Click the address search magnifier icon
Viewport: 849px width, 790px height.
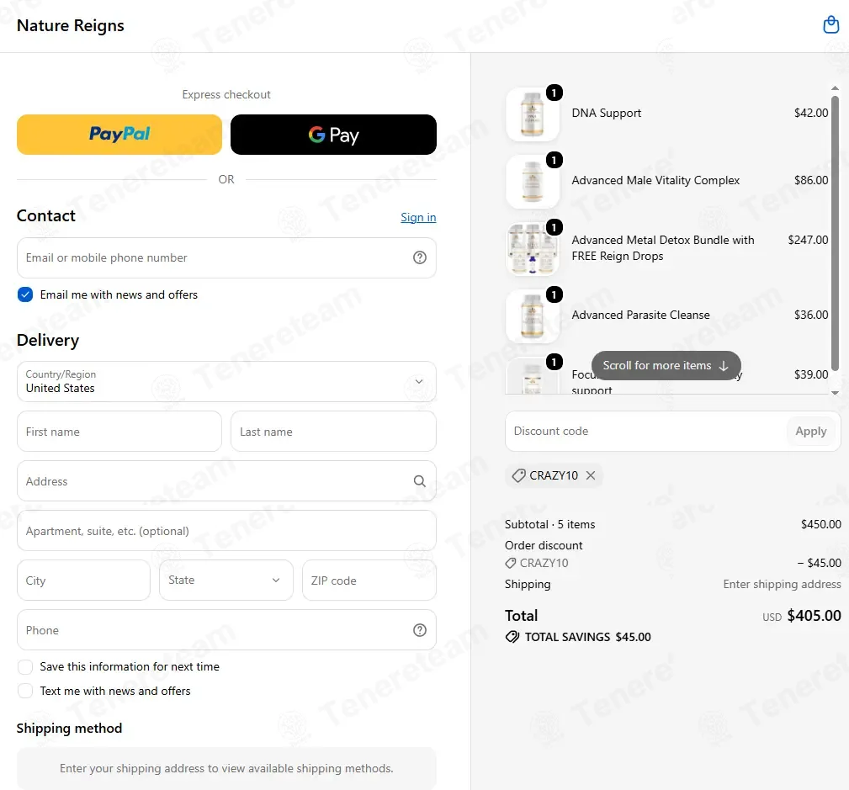(x=420, y=481)
